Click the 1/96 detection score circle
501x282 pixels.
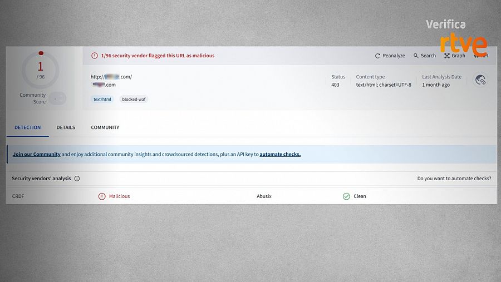41,70
